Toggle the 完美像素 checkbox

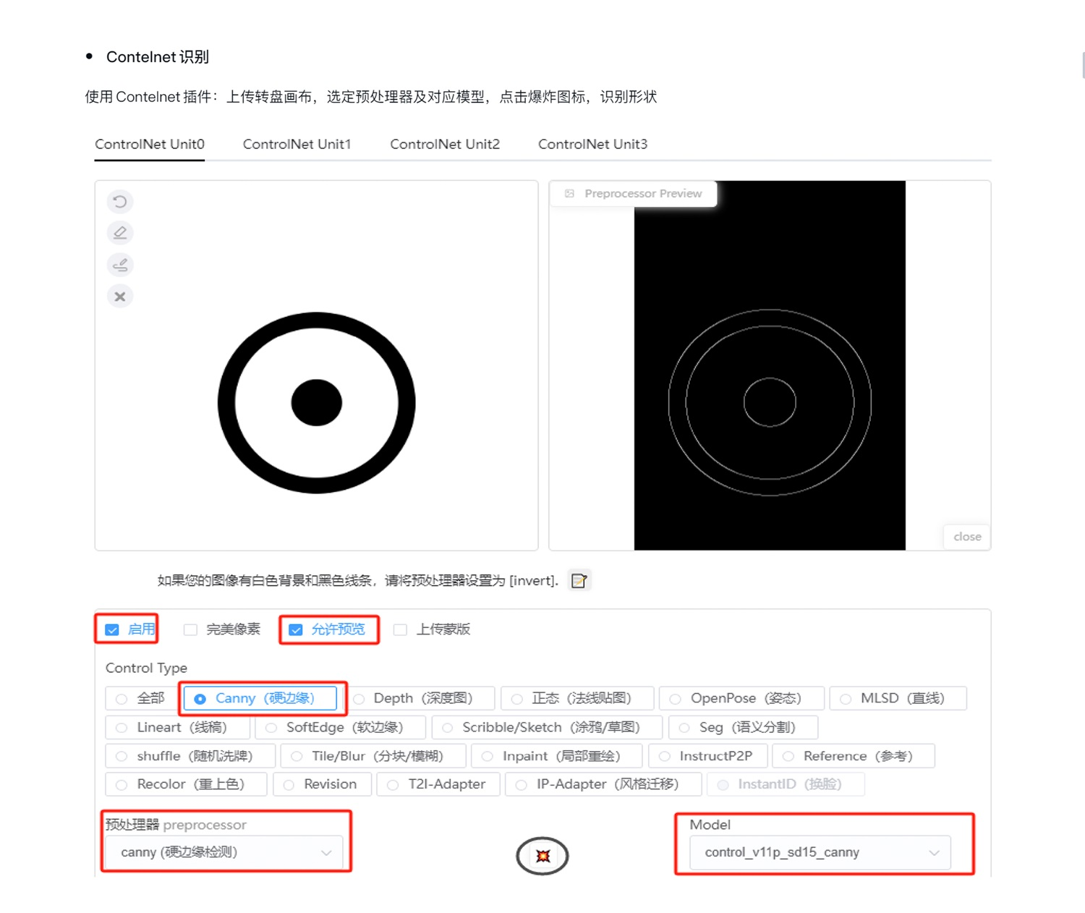[190, 629]
